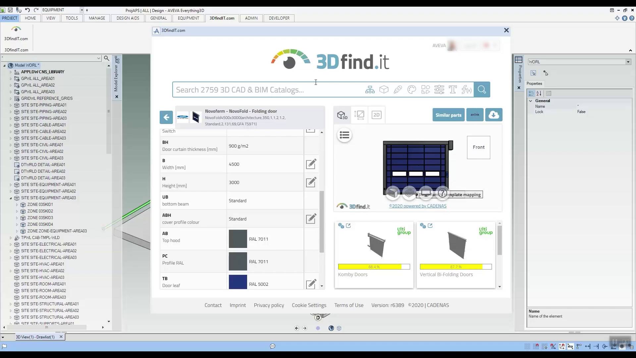Open the catalog classification tree search icon
The image size is (636, 358).
370,89
